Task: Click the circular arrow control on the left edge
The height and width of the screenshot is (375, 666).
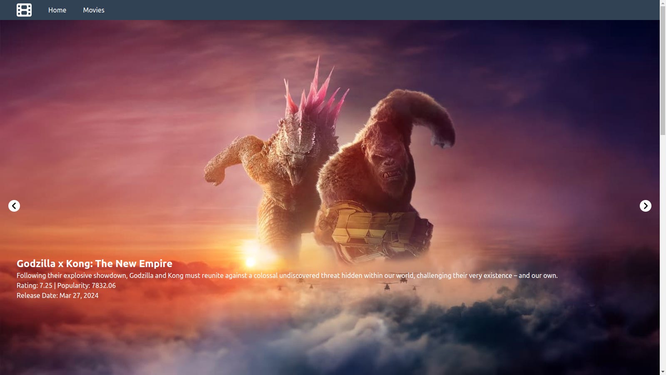Action: pyautogui.click(x=14, y=205)
